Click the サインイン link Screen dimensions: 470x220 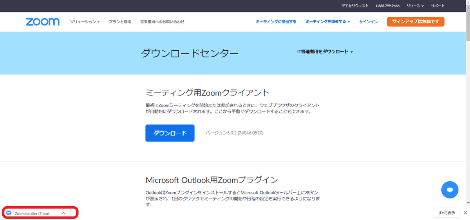coord(368,22)
